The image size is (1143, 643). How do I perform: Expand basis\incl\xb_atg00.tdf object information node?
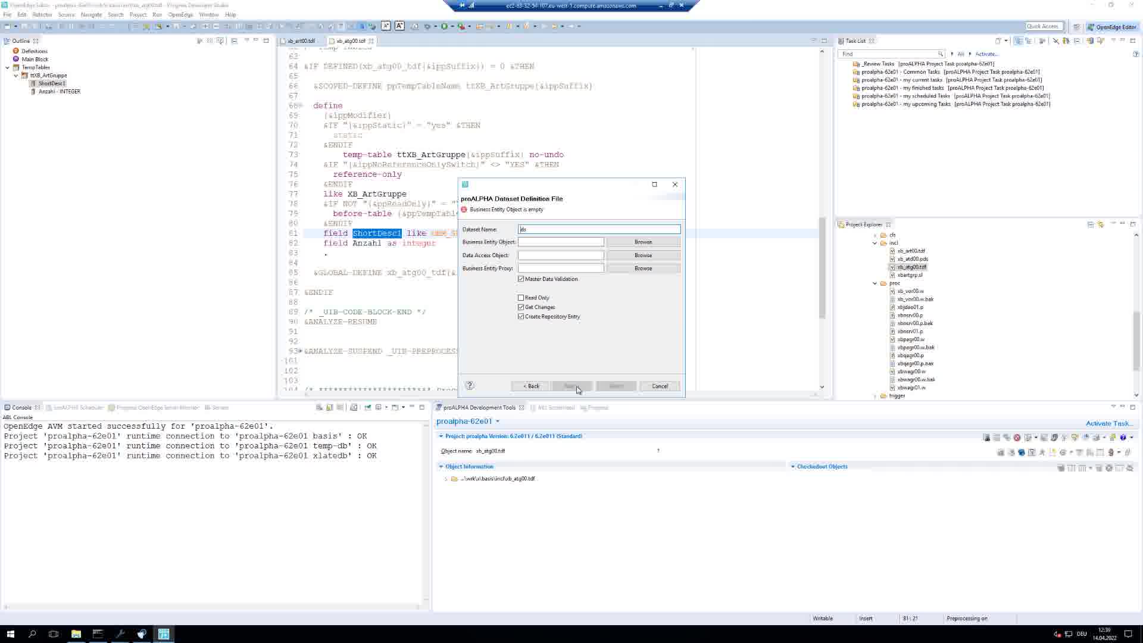446,479
